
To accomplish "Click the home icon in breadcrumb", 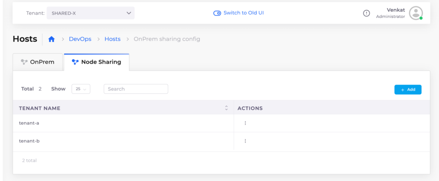I will click(x=51, y=39).
